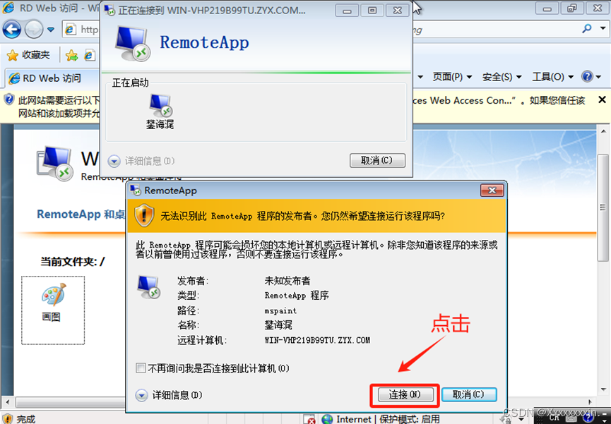Open the 安全(S) menu

tap(502, 77)
